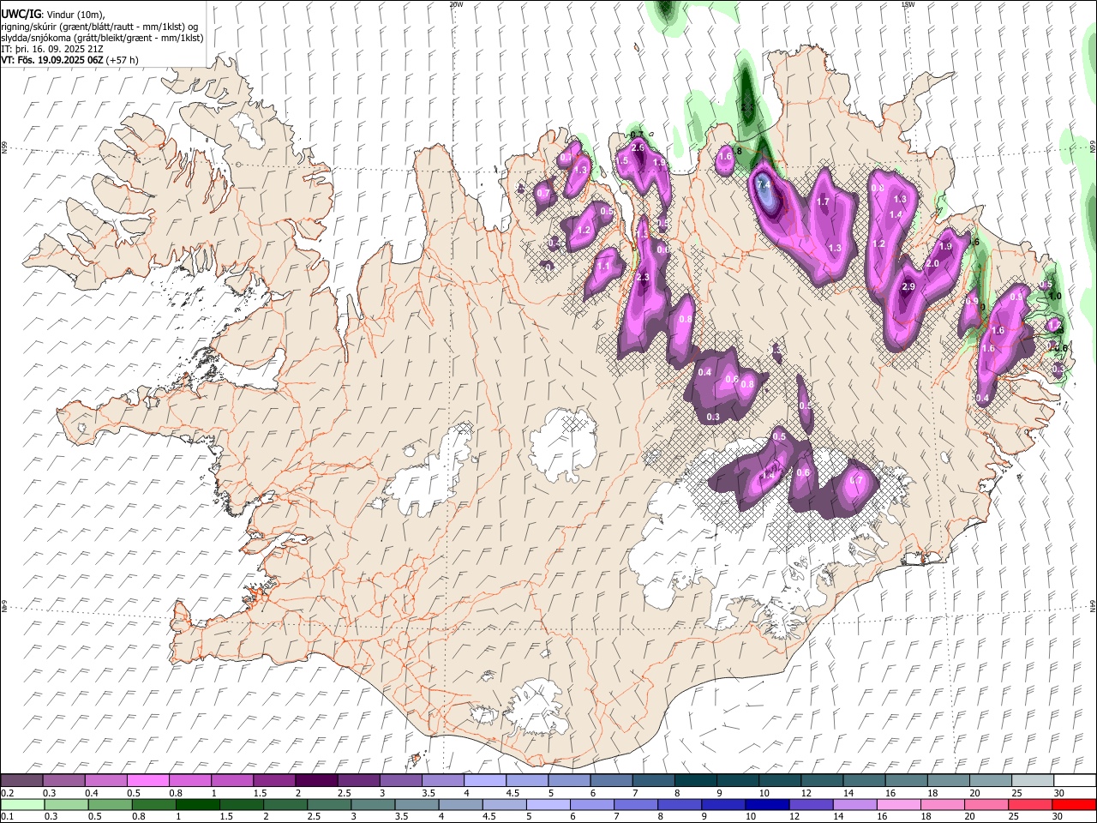Select the top legend swatch starting at 0.5

[x=148, y=781]
